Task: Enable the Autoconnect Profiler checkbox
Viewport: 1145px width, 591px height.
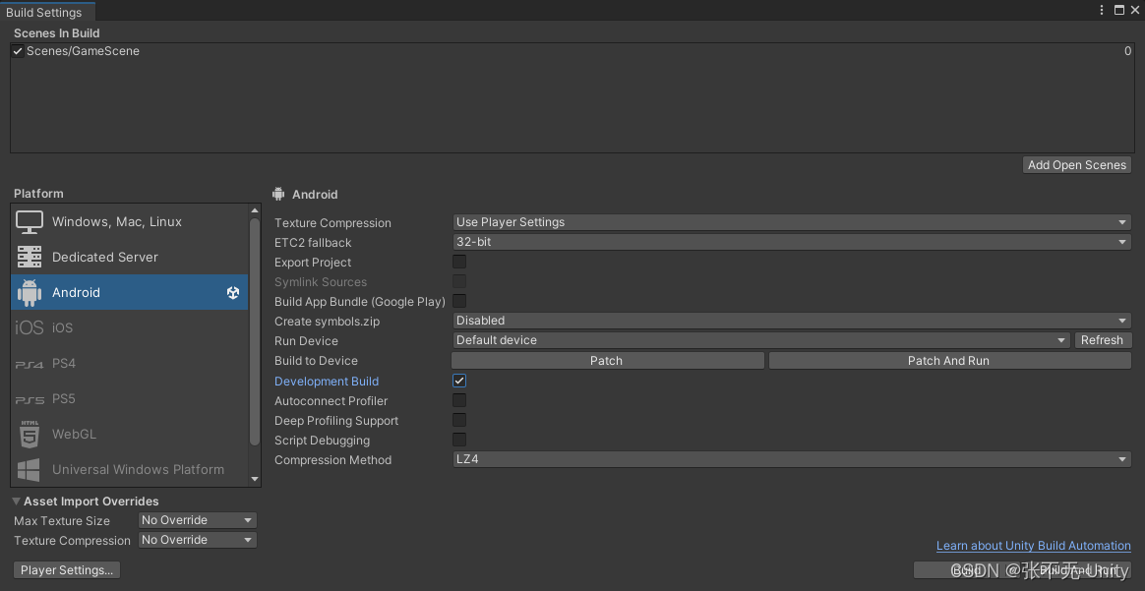Action: (x=459, y=400)
